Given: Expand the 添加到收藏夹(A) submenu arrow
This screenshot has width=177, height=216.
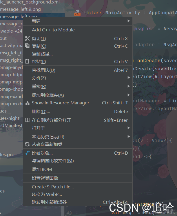Looking at the screenshot, I should (129, 95).
